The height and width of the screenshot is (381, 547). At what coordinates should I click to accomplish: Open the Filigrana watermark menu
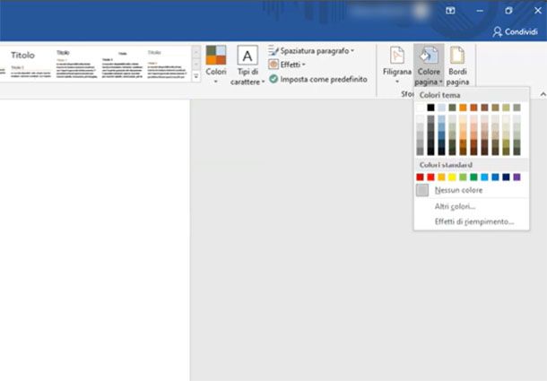tap(397, 65)
